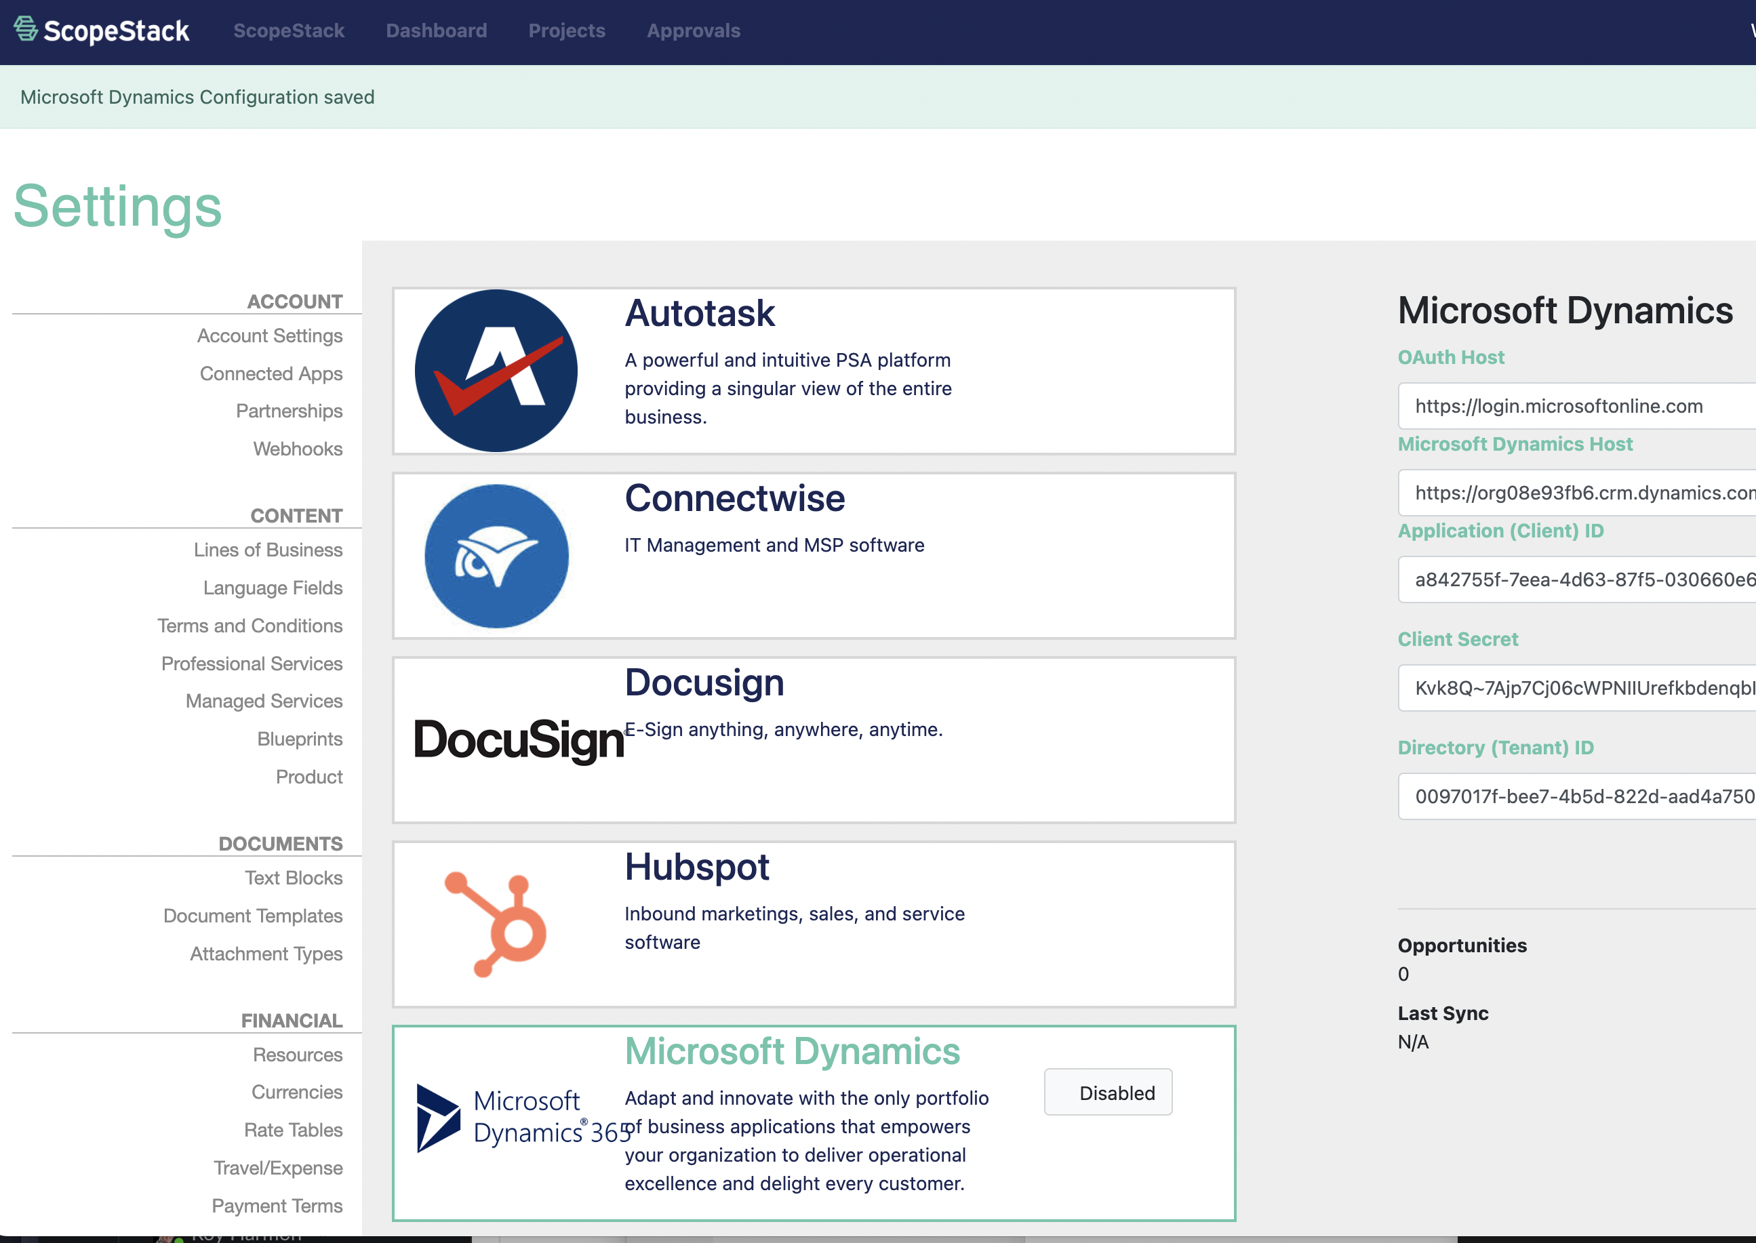Click the 'Microsoft Dynamics Configuration saved' message
Screen dimensions: 1756x1243
[x=197, y=97]
